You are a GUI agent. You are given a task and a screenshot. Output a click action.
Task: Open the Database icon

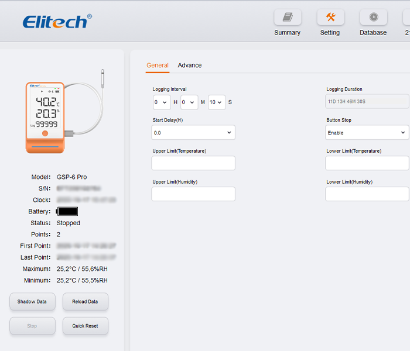(373, 18)
